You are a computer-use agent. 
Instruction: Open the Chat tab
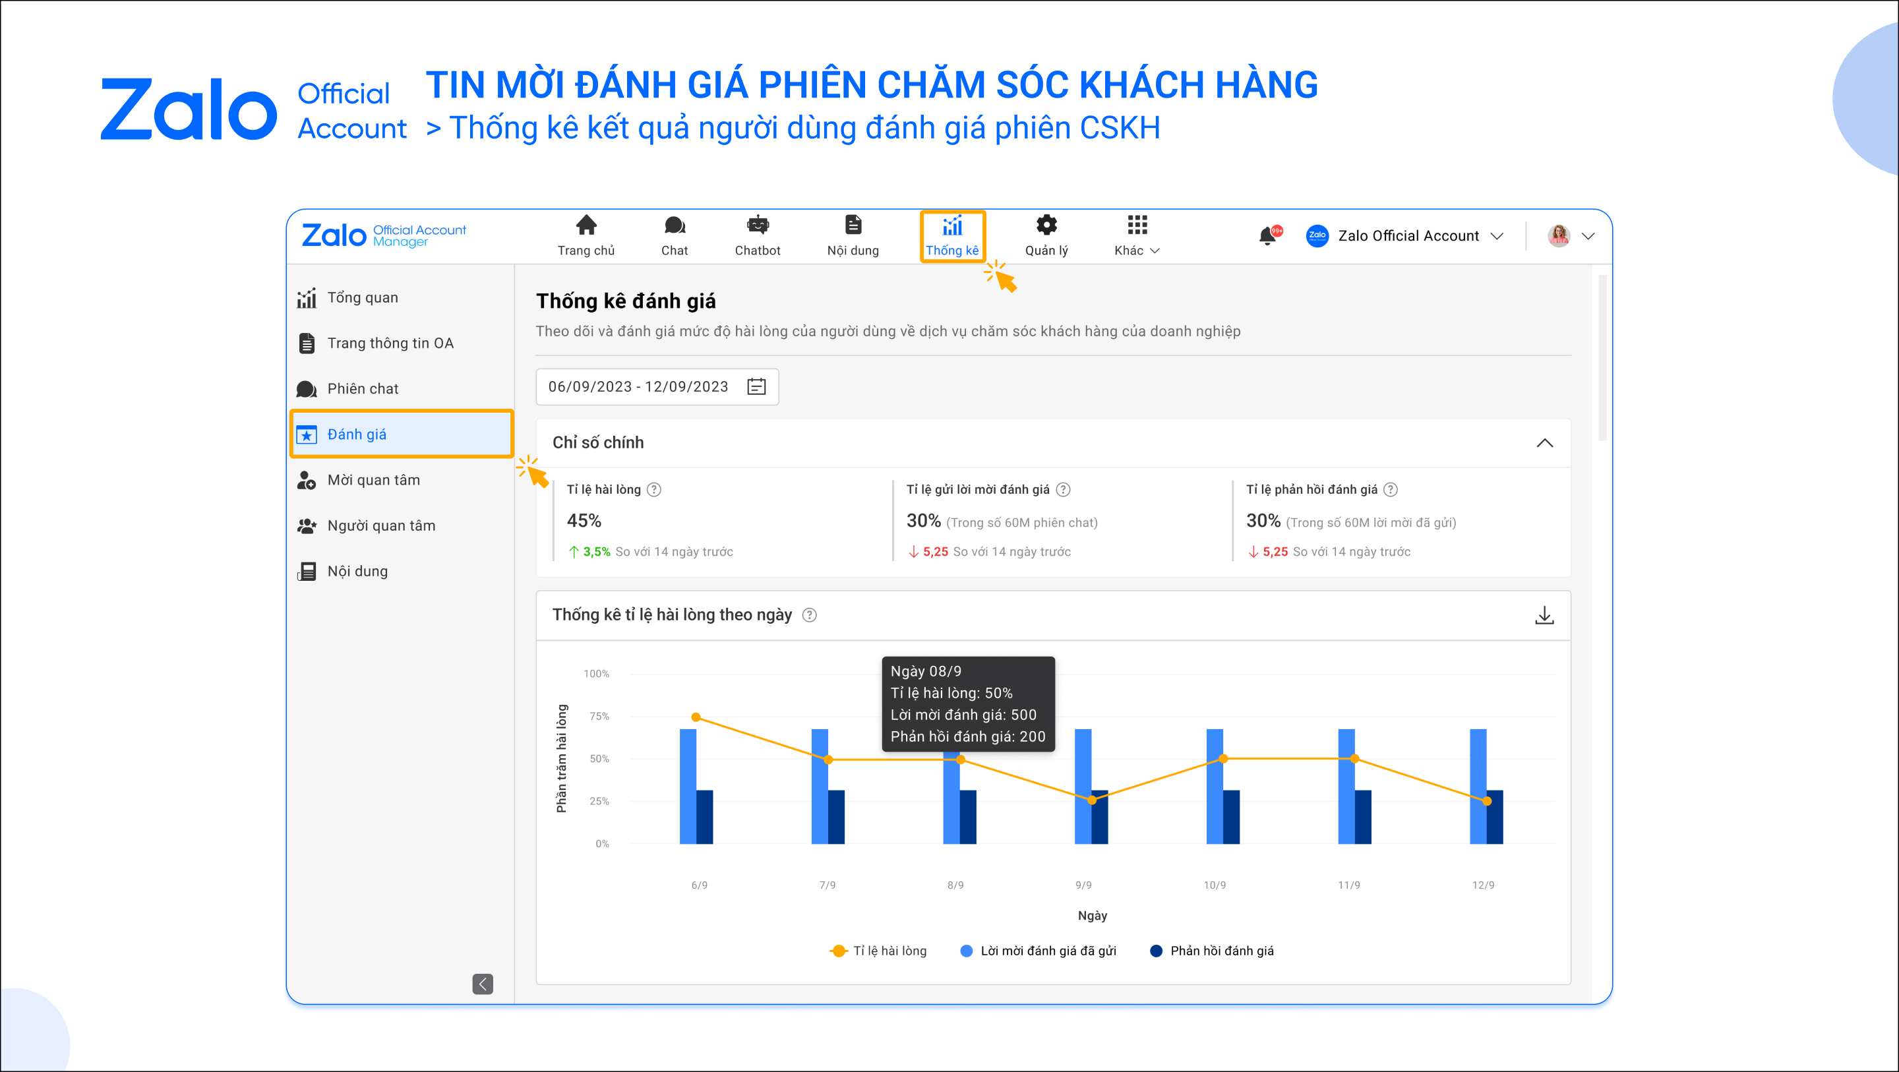[675, 236]
